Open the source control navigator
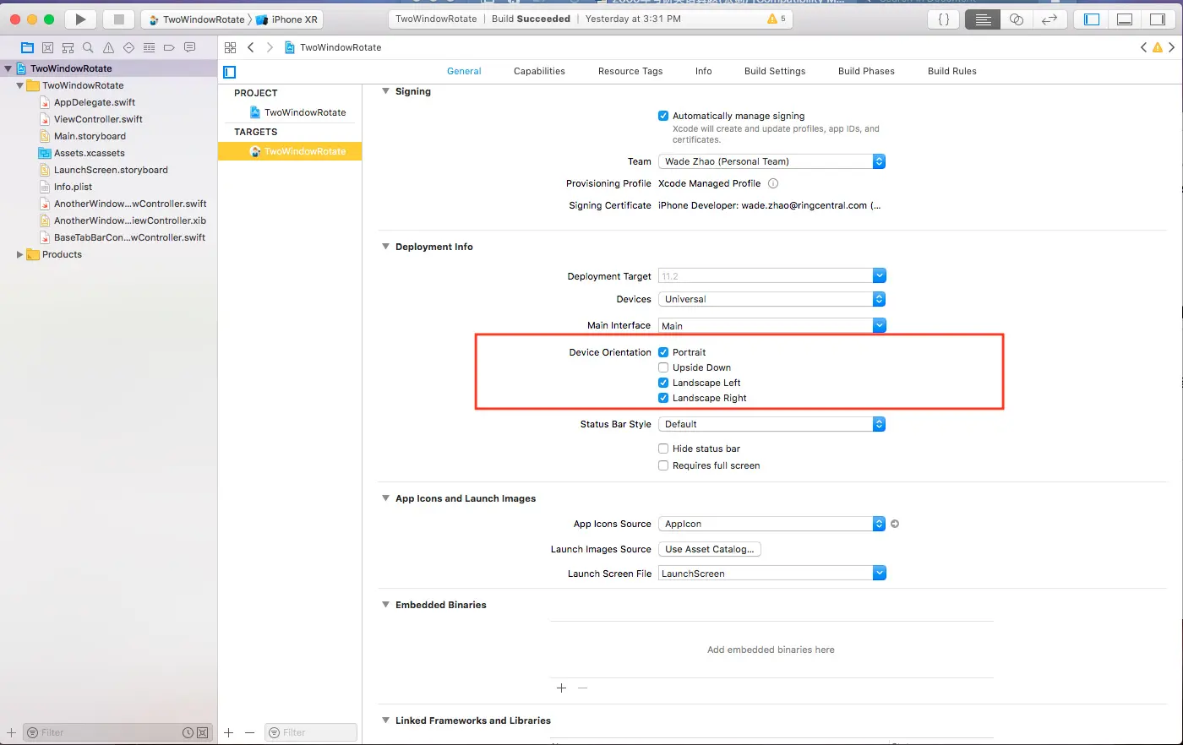Viewport: 1183px width, 745px height. pyautogui.click(x=47, y=47)
